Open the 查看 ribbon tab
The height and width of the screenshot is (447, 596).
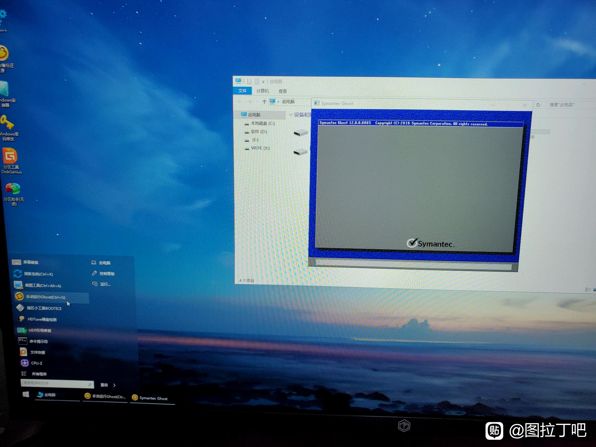(x=283, y=91)
